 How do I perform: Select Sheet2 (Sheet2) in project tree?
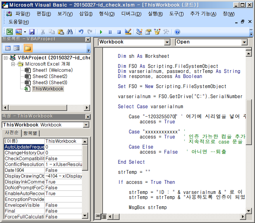point(50,76)
